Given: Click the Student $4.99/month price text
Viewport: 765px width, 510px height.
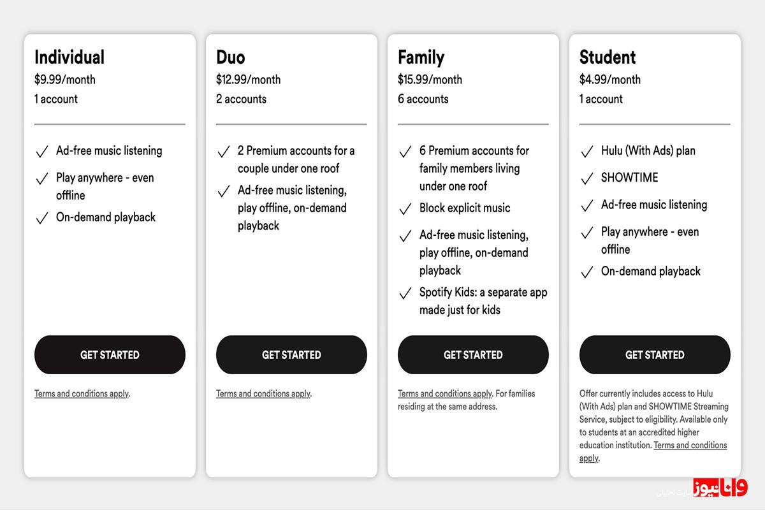Looking at the screenshot, I should (x=610, y=80).
